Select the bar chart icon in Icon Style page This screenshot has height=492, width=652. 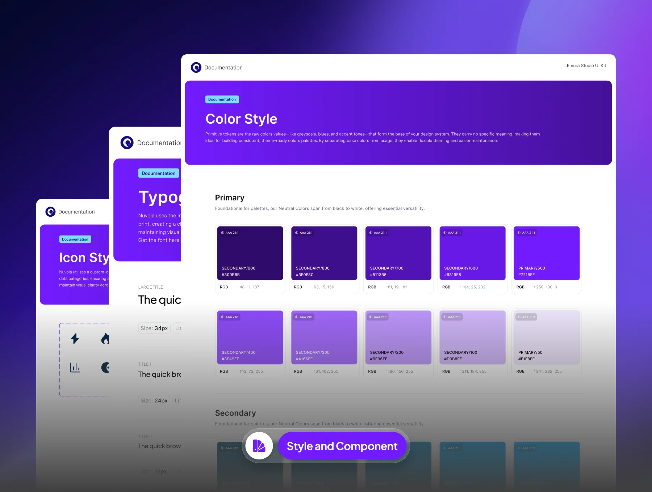(75, 368)
